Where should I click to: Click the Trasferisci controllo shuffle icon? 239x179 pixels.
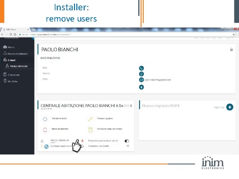[127, 146]
